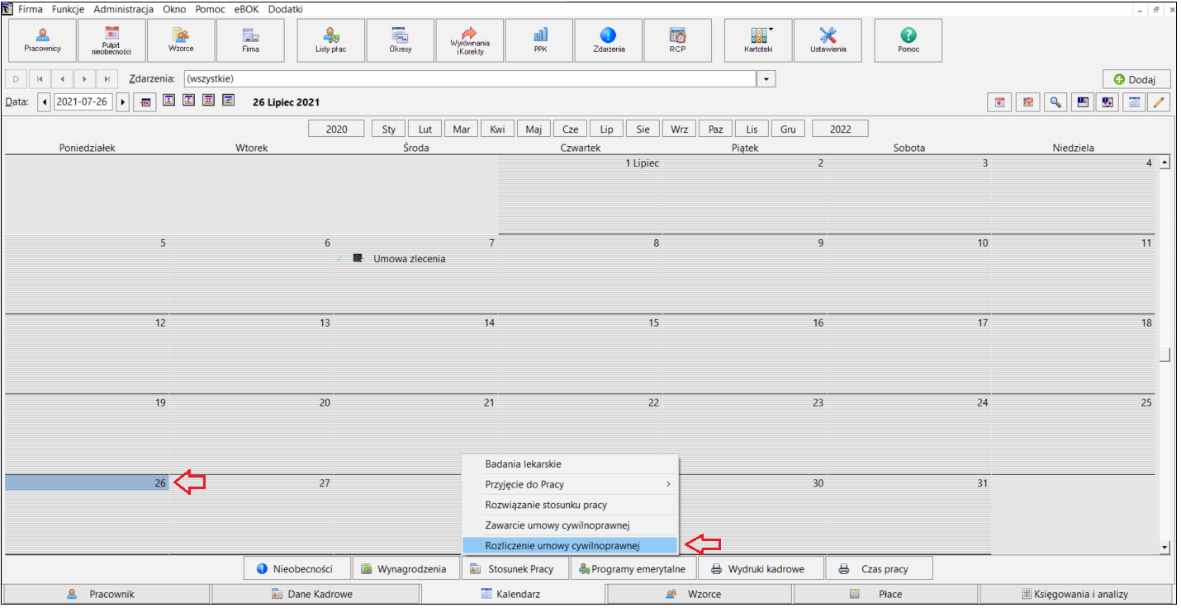This screenshot has width=1181, height=612.
Task: Select the Sty month button
Action: point(388,129)
